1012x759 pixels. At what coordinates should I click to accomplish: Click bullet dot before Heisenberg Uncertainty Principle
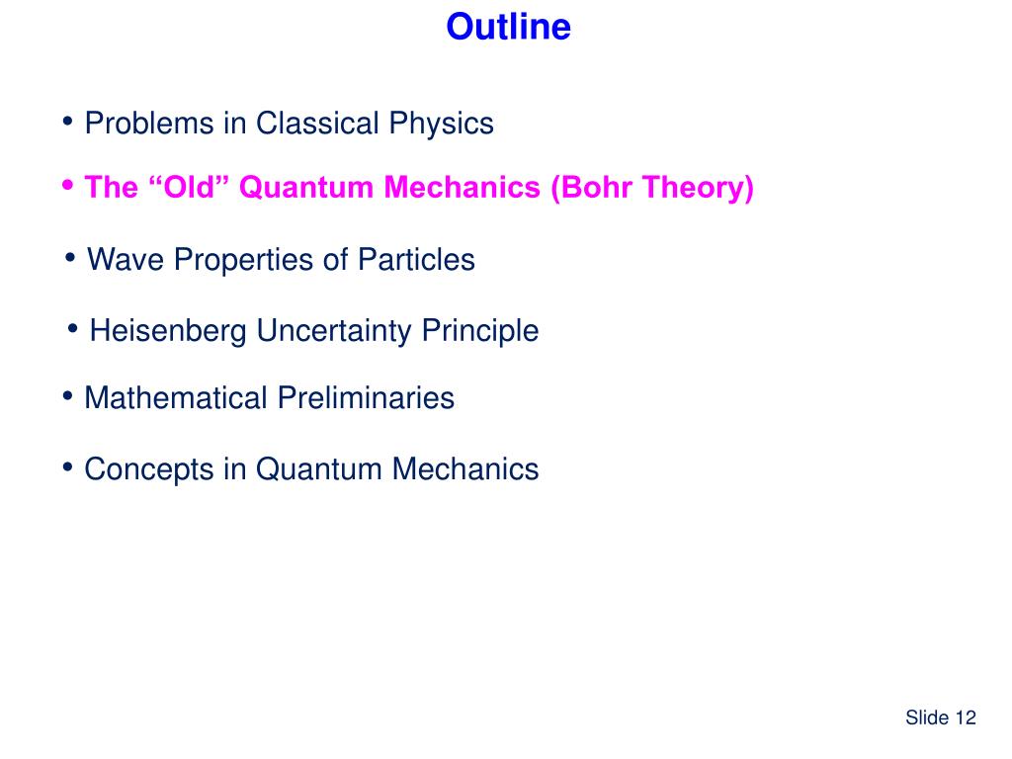72,328
